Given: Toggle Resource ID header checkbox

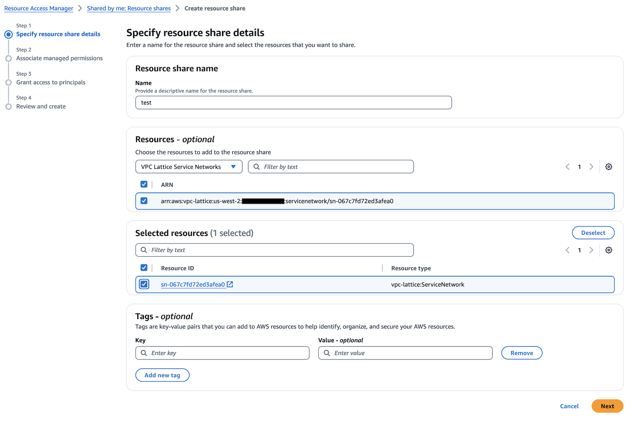Looking at the screenshot, I should (x=144, y=268).
